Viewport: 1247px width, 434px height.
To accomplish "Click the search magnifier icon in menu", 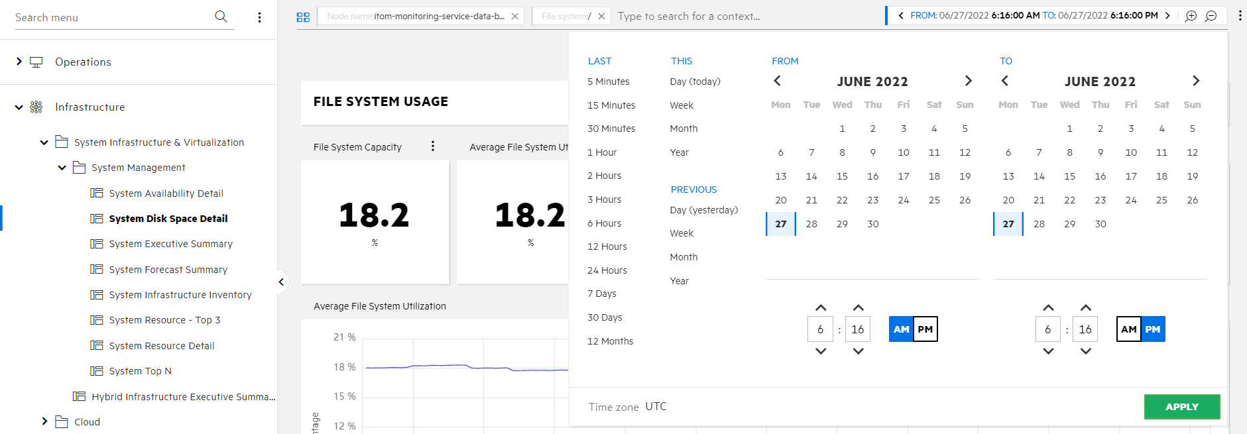I will tap(221, 17).
